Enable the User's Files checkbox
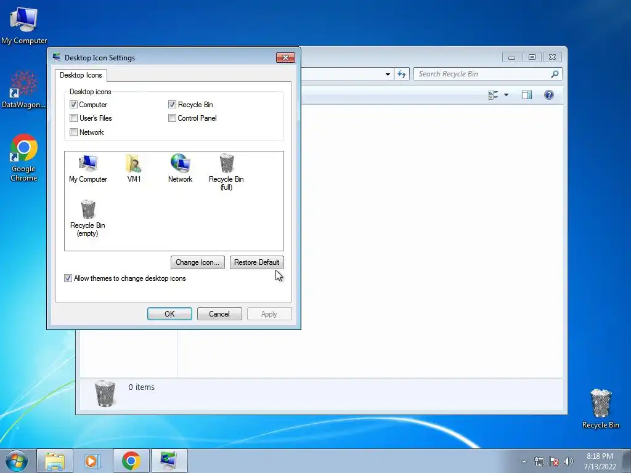Image resolution: width=631 pixels, height=473 pixels. click(74, 118)
